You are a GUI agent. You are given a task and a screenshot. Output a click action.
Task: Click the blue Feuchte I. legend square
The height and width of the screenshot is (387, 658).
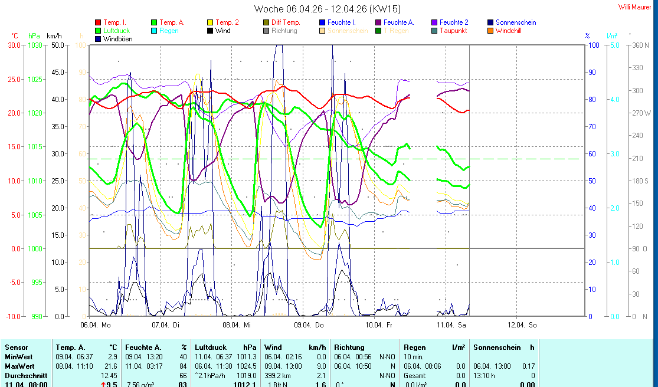322,22
